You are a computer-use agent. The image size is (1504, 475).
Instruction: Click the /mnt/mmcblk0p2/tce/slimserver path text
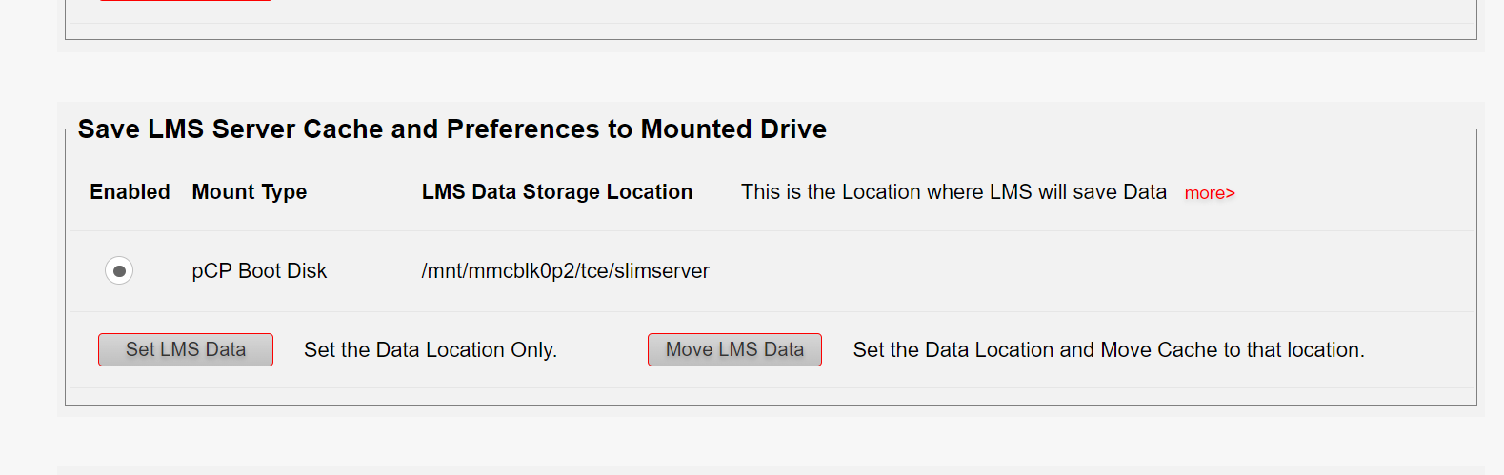[565, 271]
